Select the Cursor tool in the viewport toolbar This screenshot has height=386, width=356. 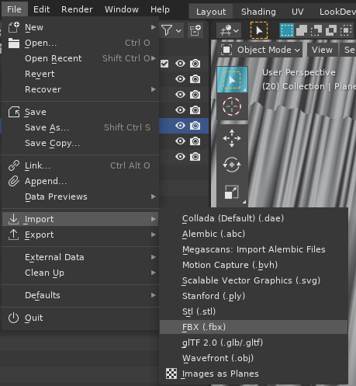pyautogui.click(x=232, y=106)
